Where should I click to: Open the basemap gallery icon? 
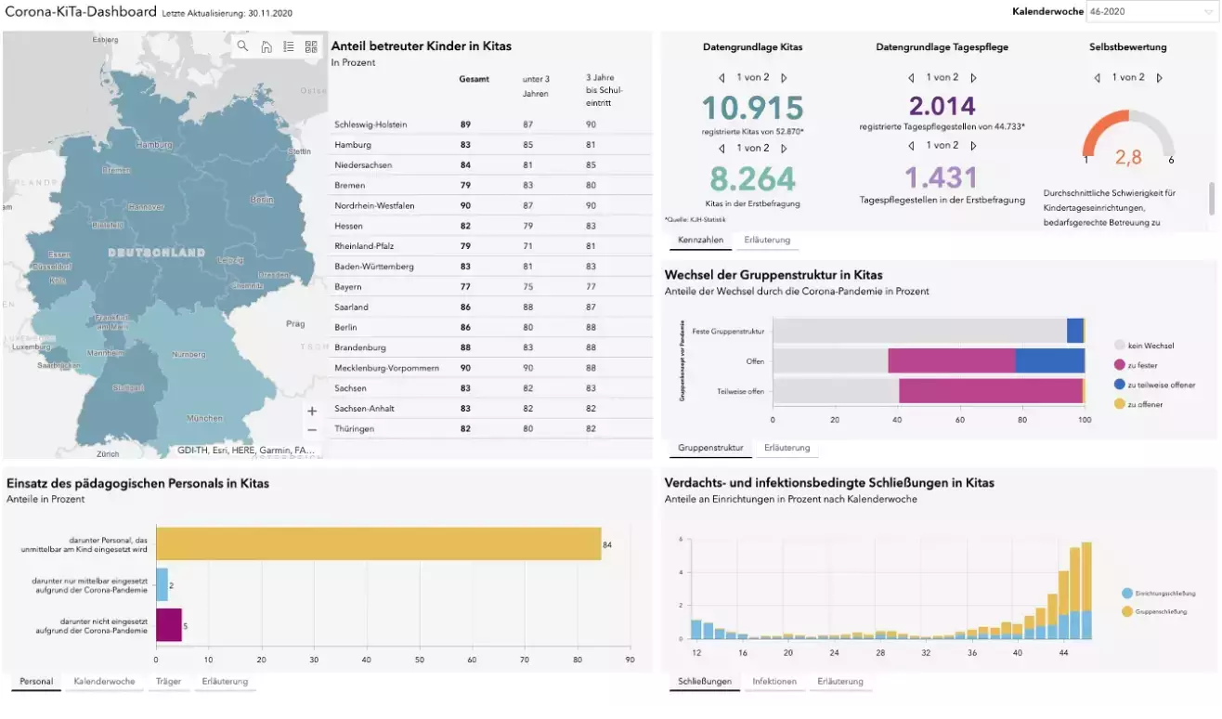point(311,46)
